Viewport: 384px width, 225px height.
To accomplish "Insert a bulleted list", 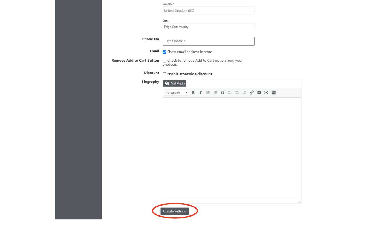I will coord(208,93).
